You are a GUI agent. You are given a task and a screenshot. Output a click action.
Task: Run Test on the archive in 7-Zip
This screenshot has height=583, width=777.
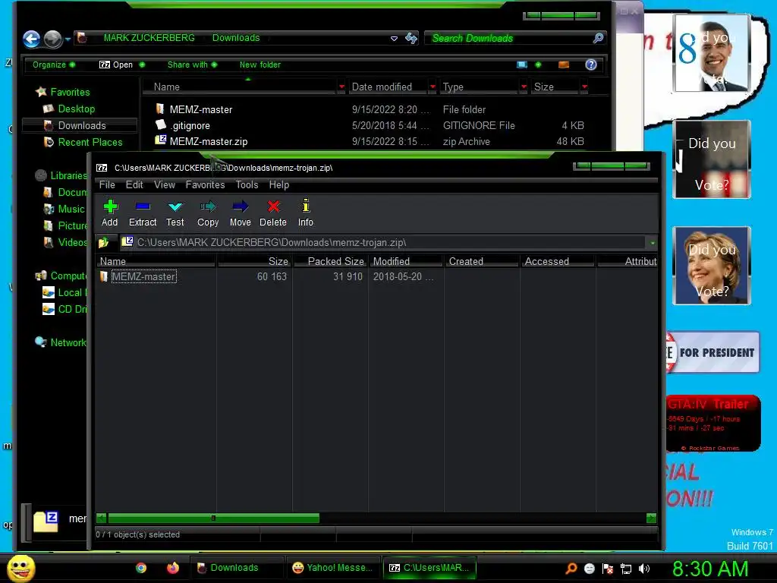pos(175,213)
